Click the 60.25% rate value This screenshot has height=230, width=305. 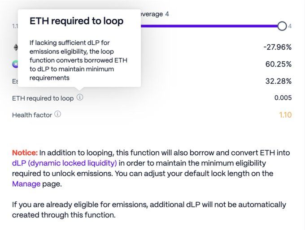point(278,64)
